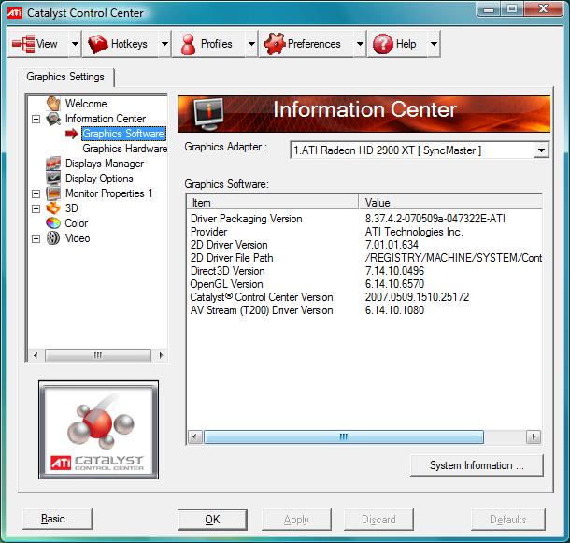
Task: Open Display Options tree entry
Action: (99, 179)
